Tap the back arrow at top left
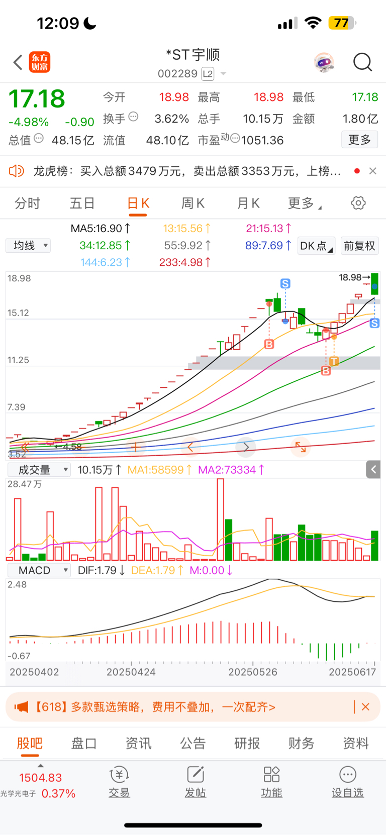This screenshot has width=386, height=835. [18, 62]
